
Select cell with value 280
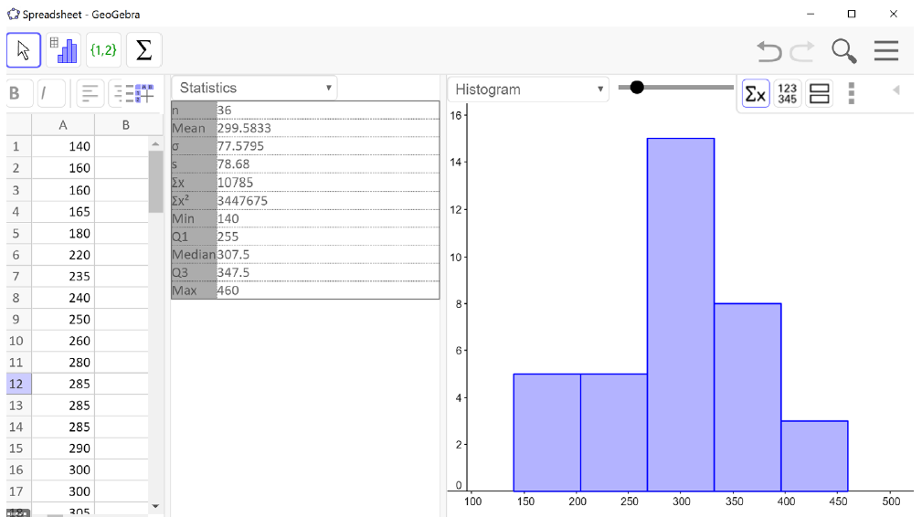[x=63, y=363]
